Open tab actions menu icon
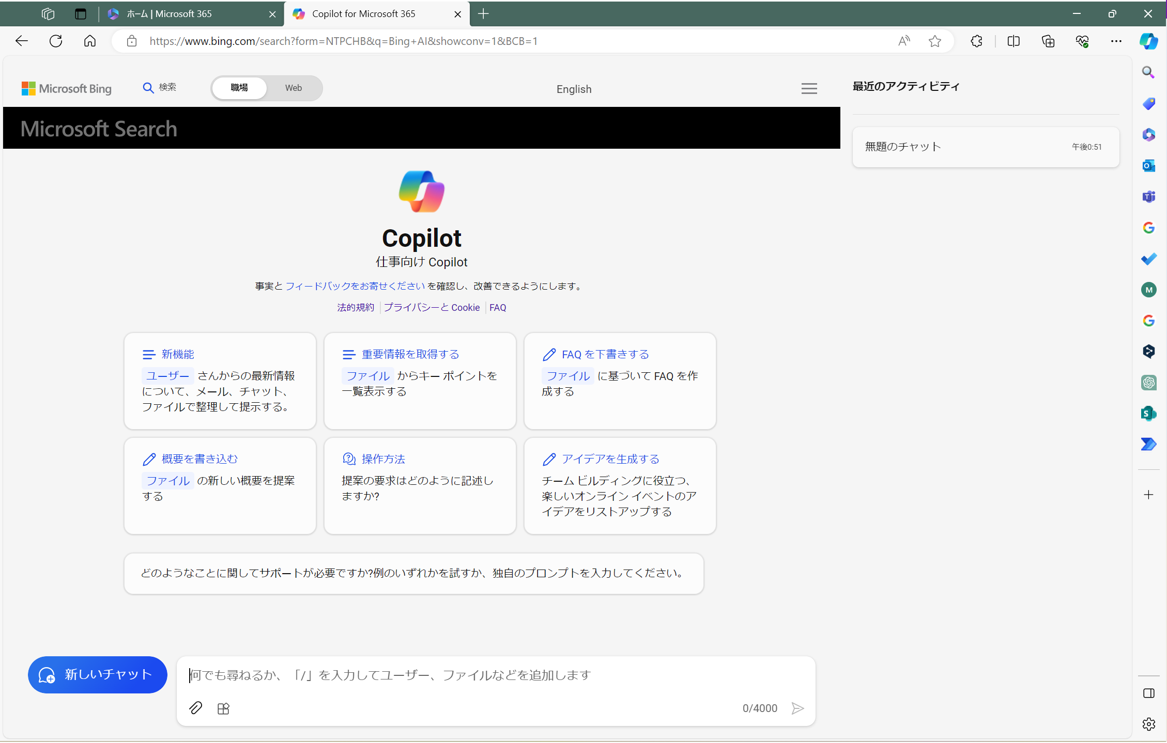1167x743 pixels. pos(81,14)
